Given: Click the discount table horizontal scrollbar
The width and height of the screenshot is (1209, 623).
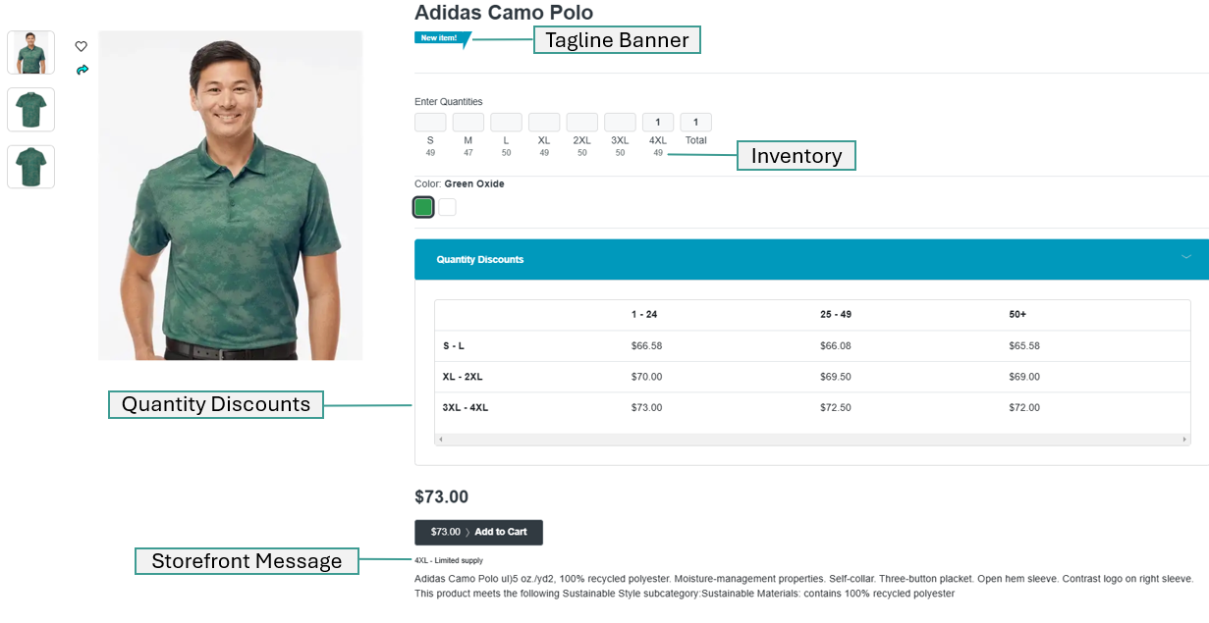Looking at the screenshot, I should pyautogui.click(x=811, y=439).
